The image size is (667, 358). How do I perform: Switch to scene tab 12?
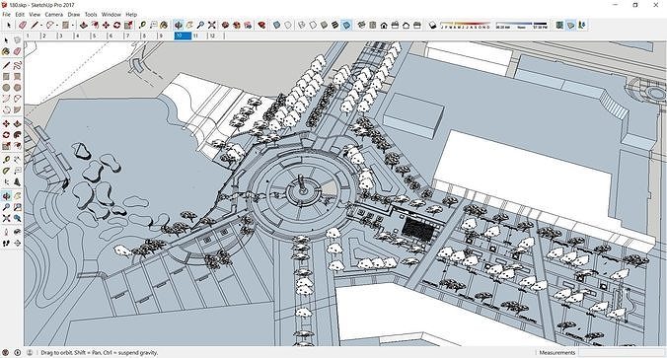tap(216, 36)
